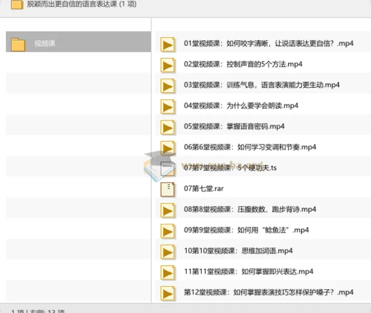Screen dimensions: 371x313
Task: Select file 10第10堂视频课：思维加词语.mp4
Action: [238, 251]
